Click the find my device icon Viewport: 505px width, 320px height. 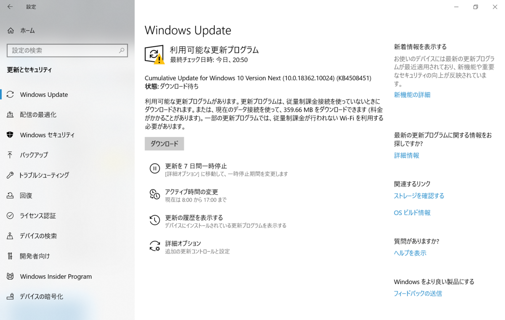pos(11,236)
